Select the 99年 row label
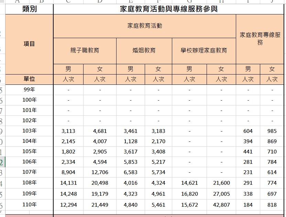Image resolution: width=286 pixels, height=217 pixels. (x=29, y=90)
